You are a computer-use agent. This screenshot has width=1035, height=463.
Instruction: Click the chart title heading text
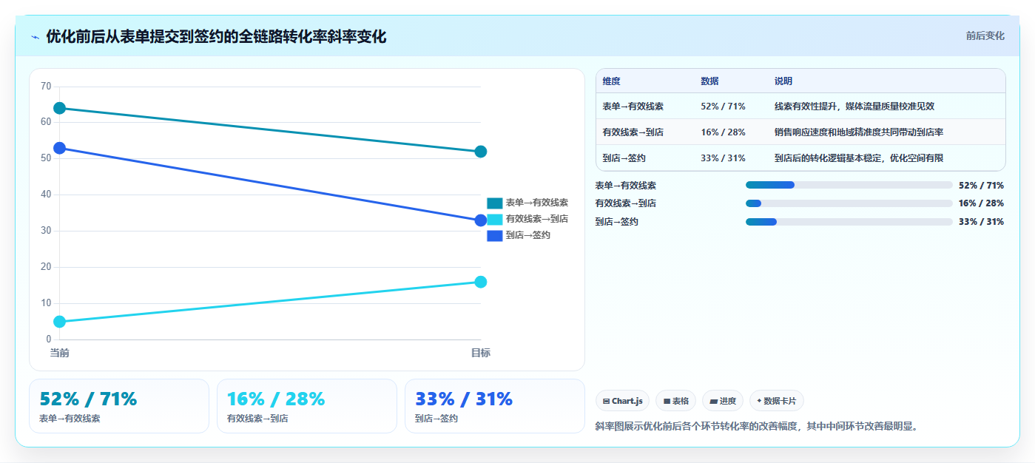216,37
